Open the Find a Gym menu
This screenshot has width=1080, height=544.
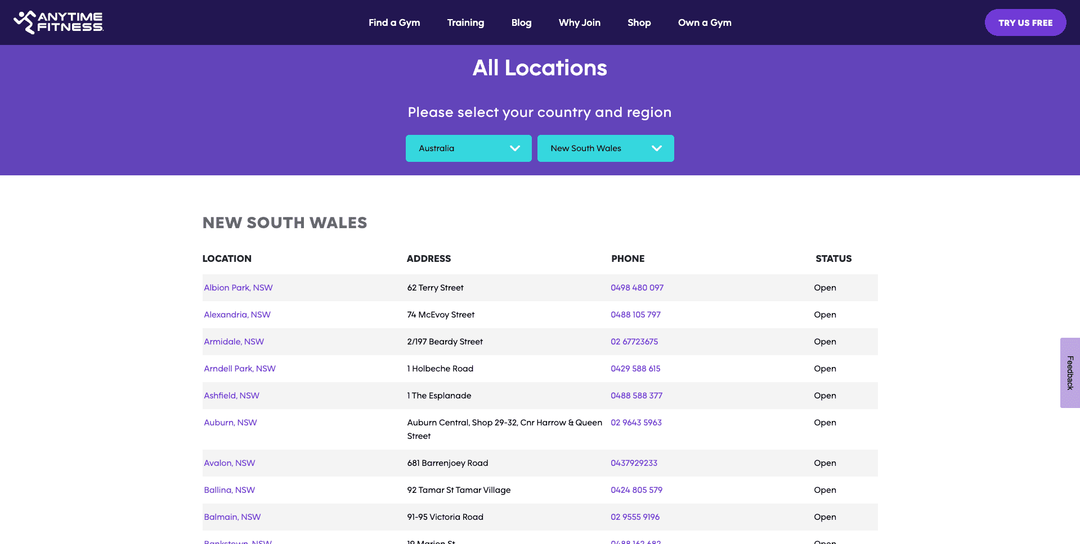coord(394,22)
